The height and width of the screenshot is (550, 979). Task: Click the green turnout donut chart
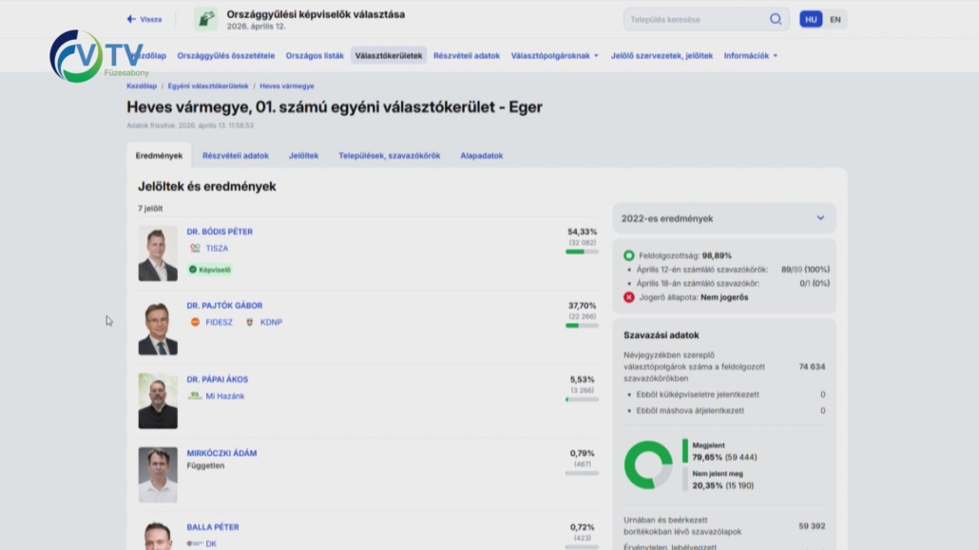648,465
